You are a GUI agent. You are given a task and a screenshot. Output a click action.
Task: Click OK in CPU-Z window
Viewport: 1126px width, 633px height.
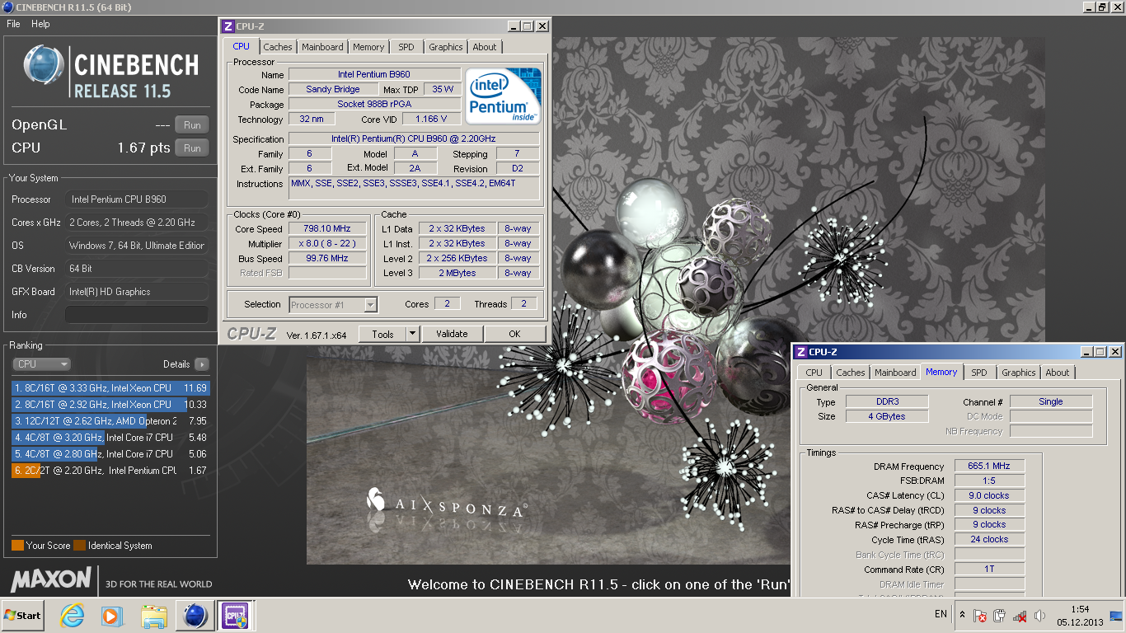tap(514, 334)
